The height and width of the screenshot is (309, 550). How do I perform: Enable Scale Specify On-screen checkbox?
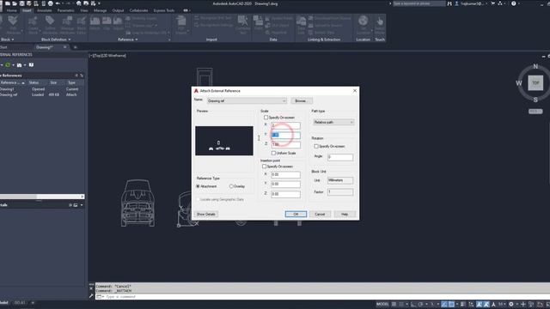(266, 118)
